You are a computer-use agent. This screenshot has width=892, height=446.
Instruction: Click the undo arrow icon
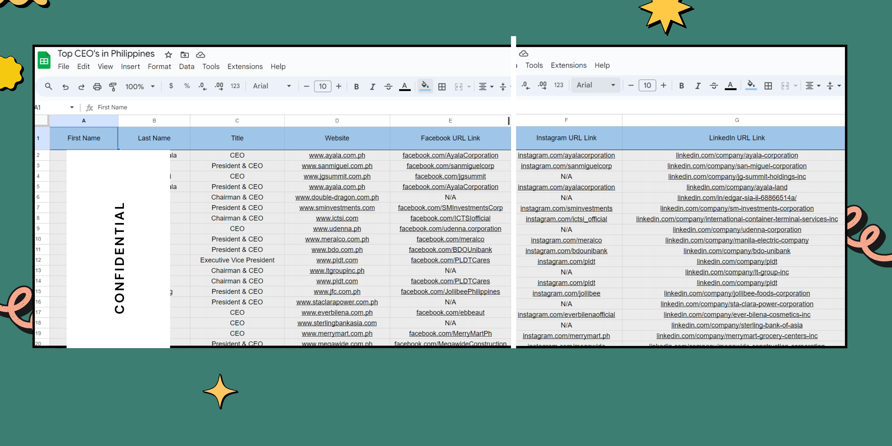[x=65, y=86]
